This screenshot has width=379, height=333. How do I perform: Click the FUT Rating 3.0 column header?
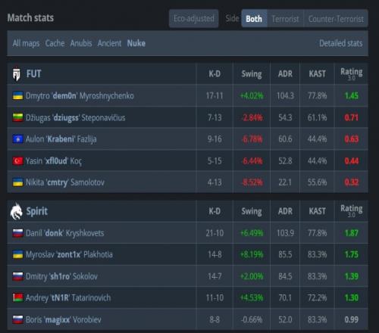(x=352, y=74)
